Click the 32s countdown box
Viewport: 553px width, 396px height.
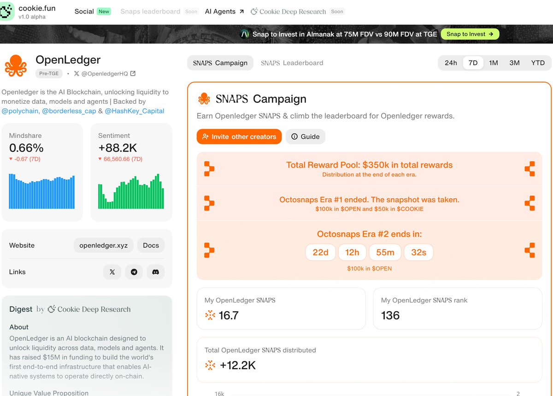pyautogui.click(x=418, y=252)
